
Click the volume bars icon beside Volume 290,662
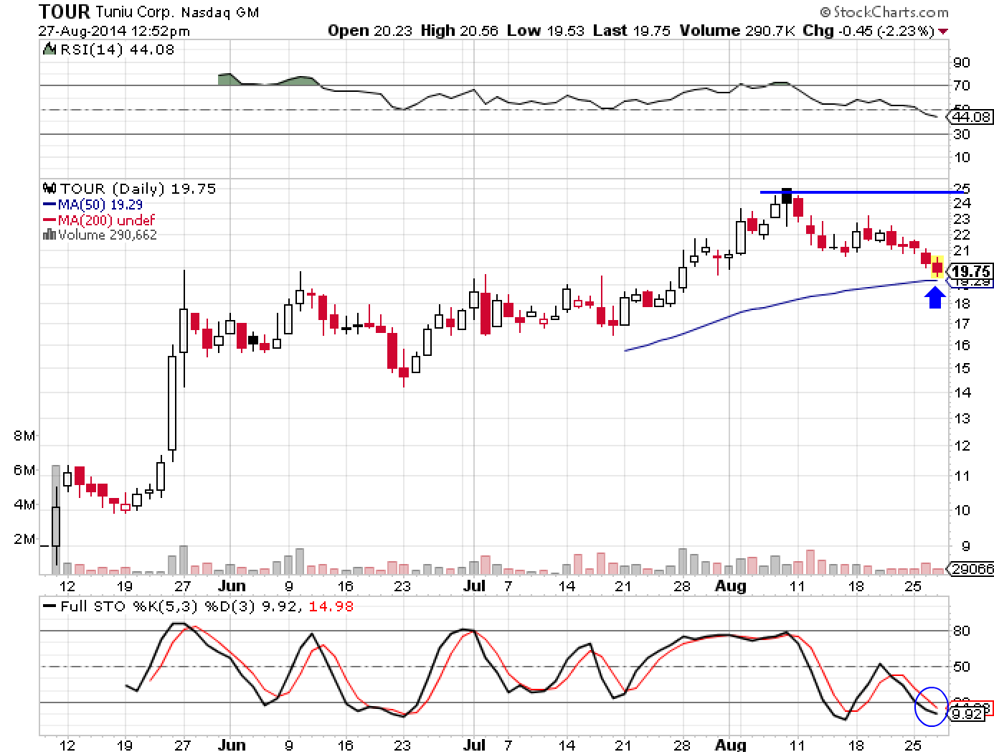tap(49, 235)
